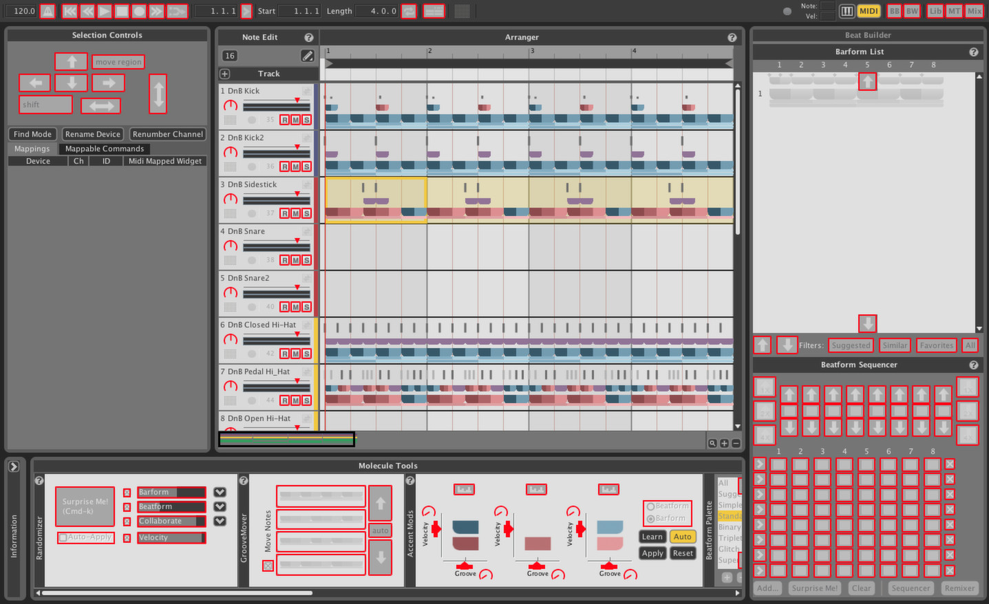The height and width of the screenshot is (604, 989).
Task: Switch to the Mappable Commands tab
Action: coord(105,148)
